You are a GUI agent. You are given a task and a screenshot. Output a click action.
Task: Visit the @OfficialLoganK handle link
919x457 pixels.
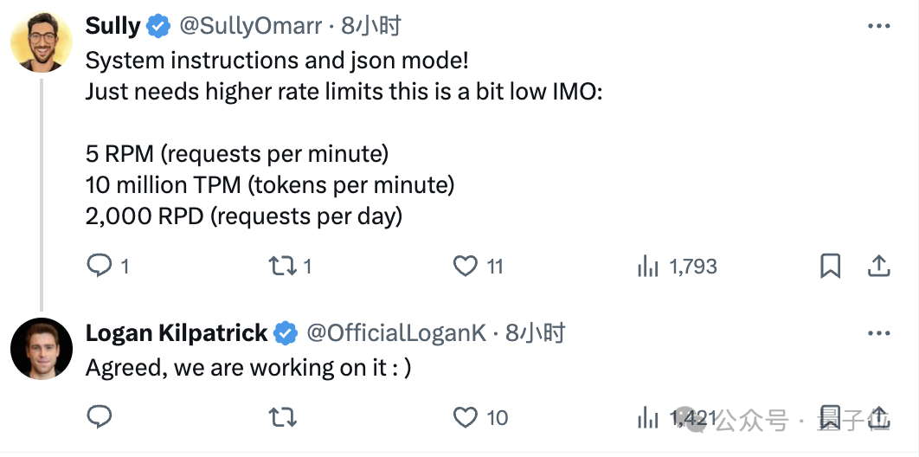point(397,333)
